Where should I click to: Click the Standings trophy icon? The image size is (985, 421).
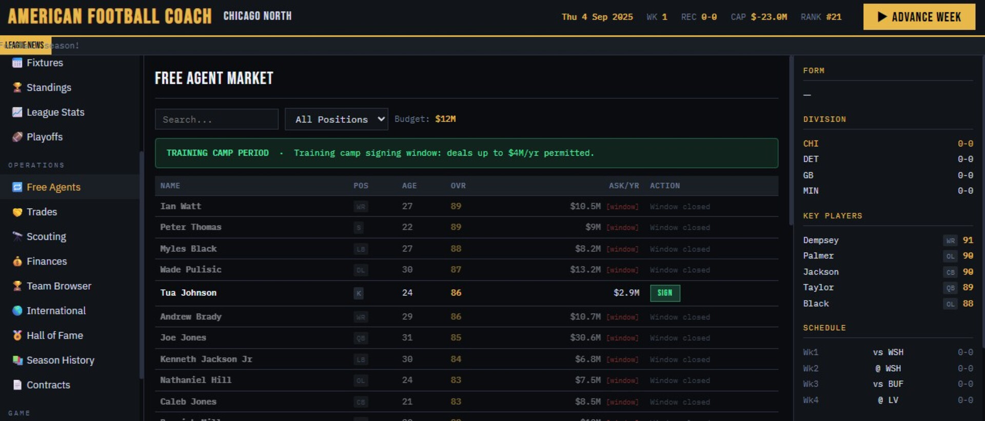coord(17,88)
